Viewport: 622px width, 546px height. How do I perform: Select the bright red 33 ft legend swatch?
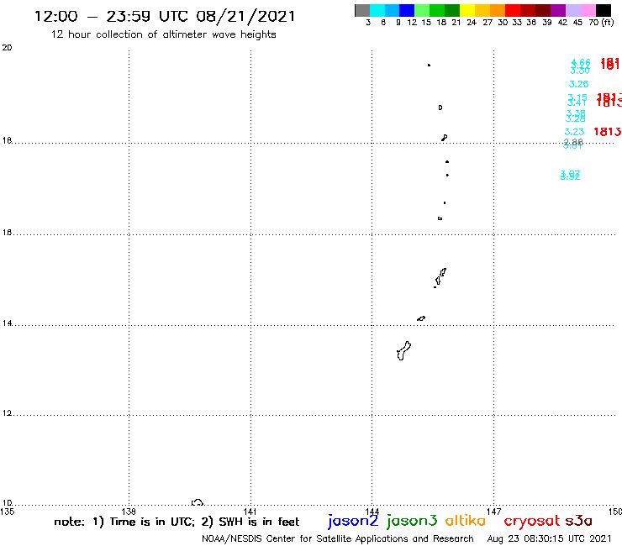coord(513,10)
